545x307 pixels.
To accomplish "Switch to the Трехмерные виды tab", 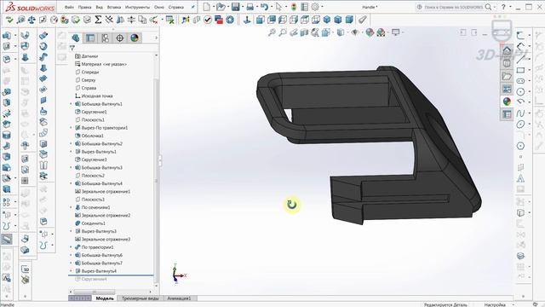I will 140,298.
